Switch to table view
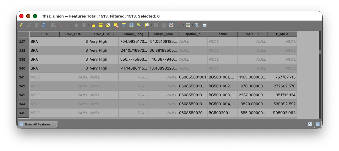This screenshot has width=339, height=151. 318,124
